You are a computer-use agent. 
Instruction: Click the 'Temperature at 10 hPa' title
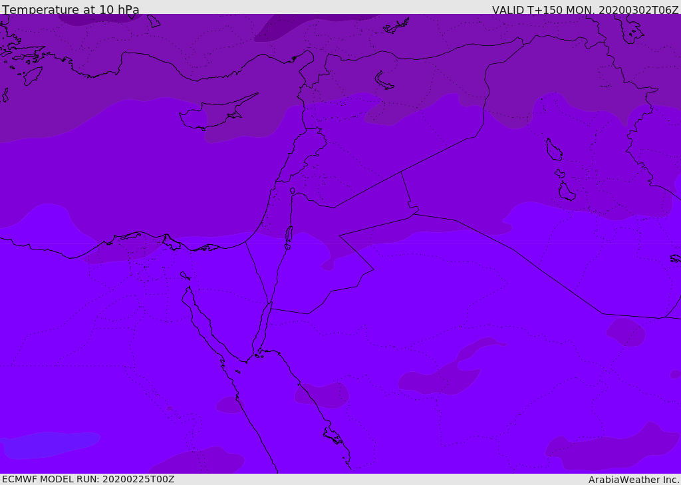[70, 10]
